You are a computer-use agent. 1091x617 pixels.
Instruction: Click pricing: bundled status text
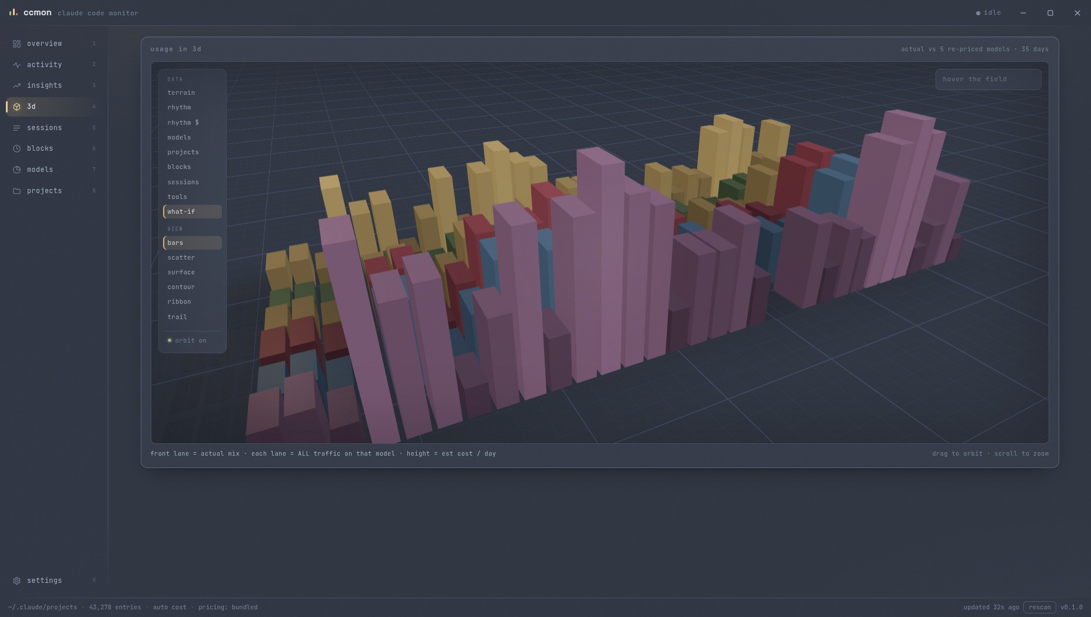228,607
